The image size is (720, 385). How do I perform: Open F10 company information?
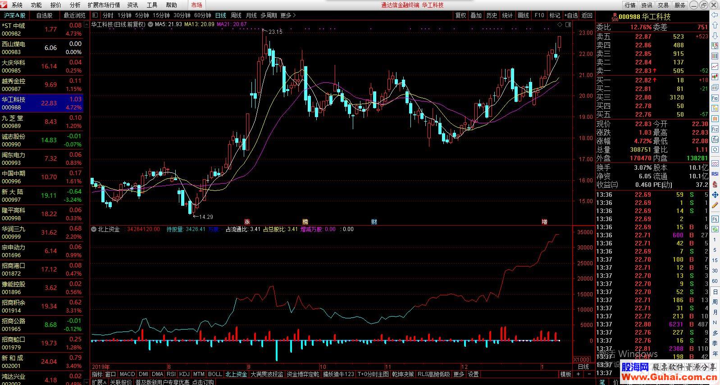click(539, 15)
